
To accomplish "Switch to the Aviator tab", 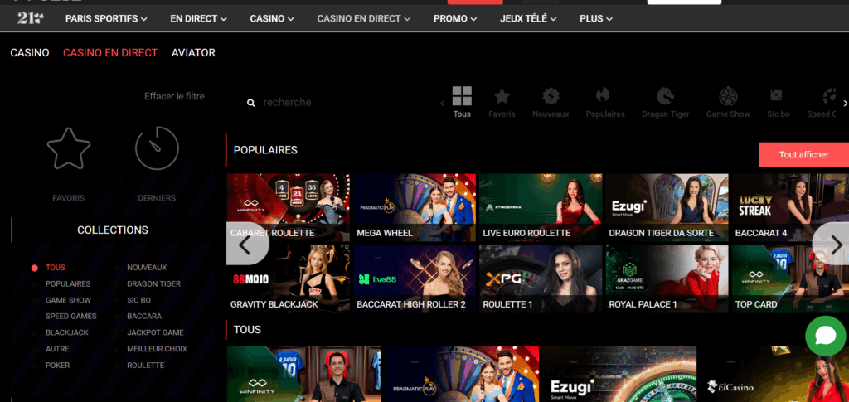I will (193, 52).
